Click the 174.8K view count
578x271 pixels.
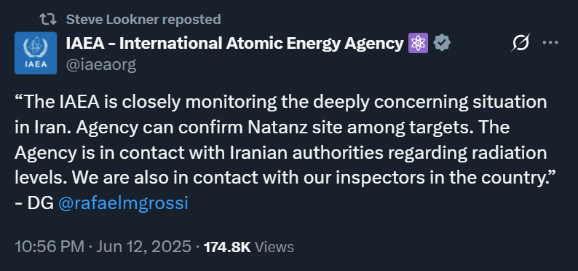(227, 247)
